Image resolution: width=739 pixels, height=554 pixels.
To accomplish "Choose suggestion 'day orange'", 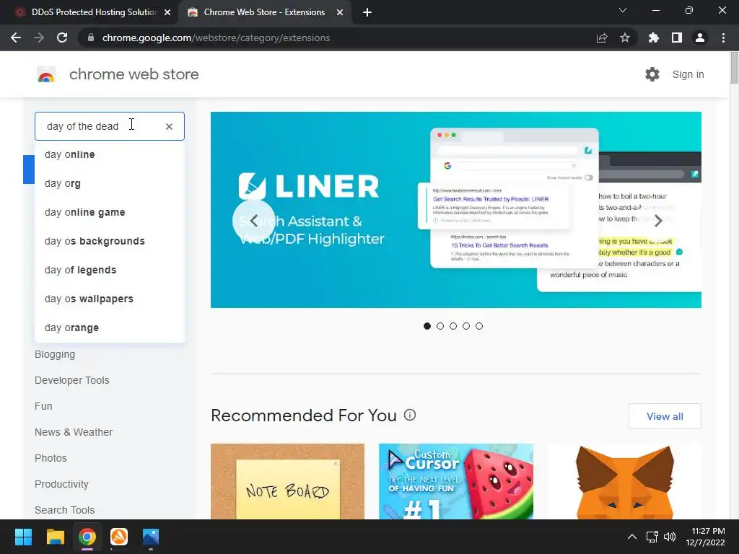I will [110, 327].
